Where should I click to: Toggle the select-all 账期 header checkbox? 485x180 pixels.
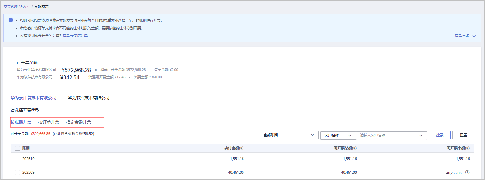coord(18,148)
